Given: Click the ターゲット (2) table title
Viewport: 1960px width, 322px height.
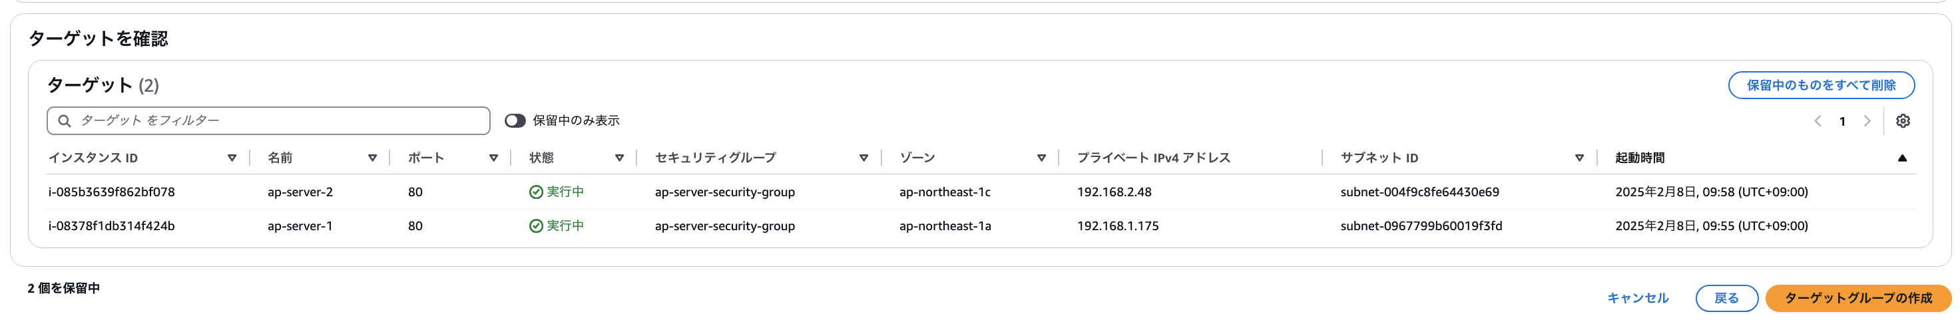Looking at the screenshot, I should [x=103, y=85].
